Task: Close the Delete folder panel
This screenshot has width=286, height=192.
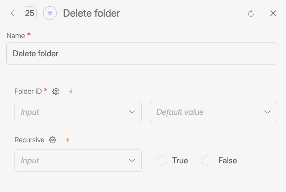Action: [x=273, y=13]
